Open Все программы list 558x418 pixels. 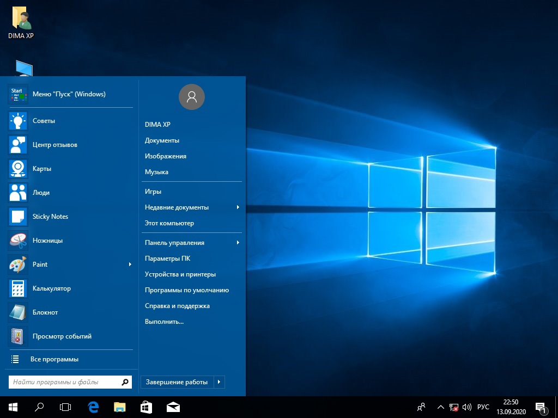click(x=54, y=359)
